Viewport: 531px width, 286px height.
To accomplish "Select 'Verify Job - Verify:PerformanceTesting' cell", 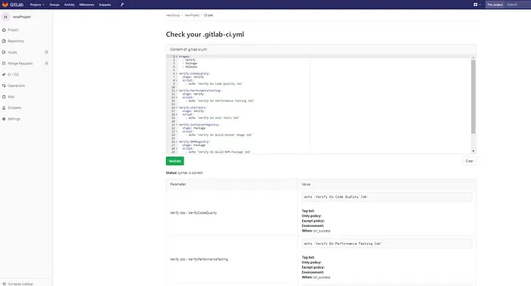I will pos(199,260).
